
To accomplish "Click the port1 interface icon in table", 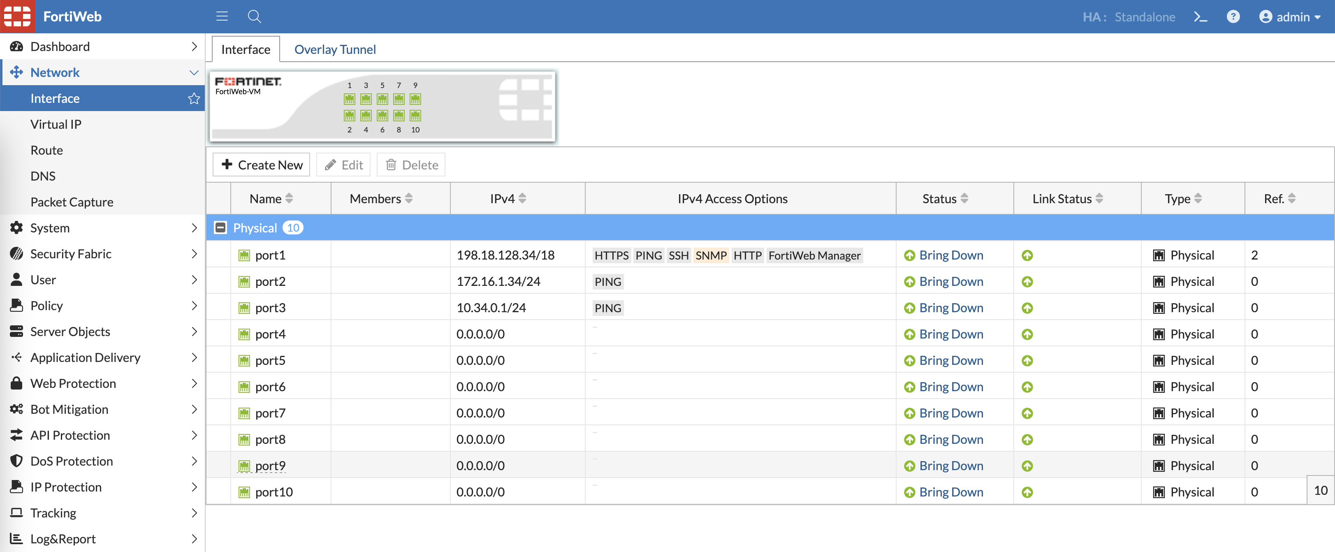I will [244, 255].
